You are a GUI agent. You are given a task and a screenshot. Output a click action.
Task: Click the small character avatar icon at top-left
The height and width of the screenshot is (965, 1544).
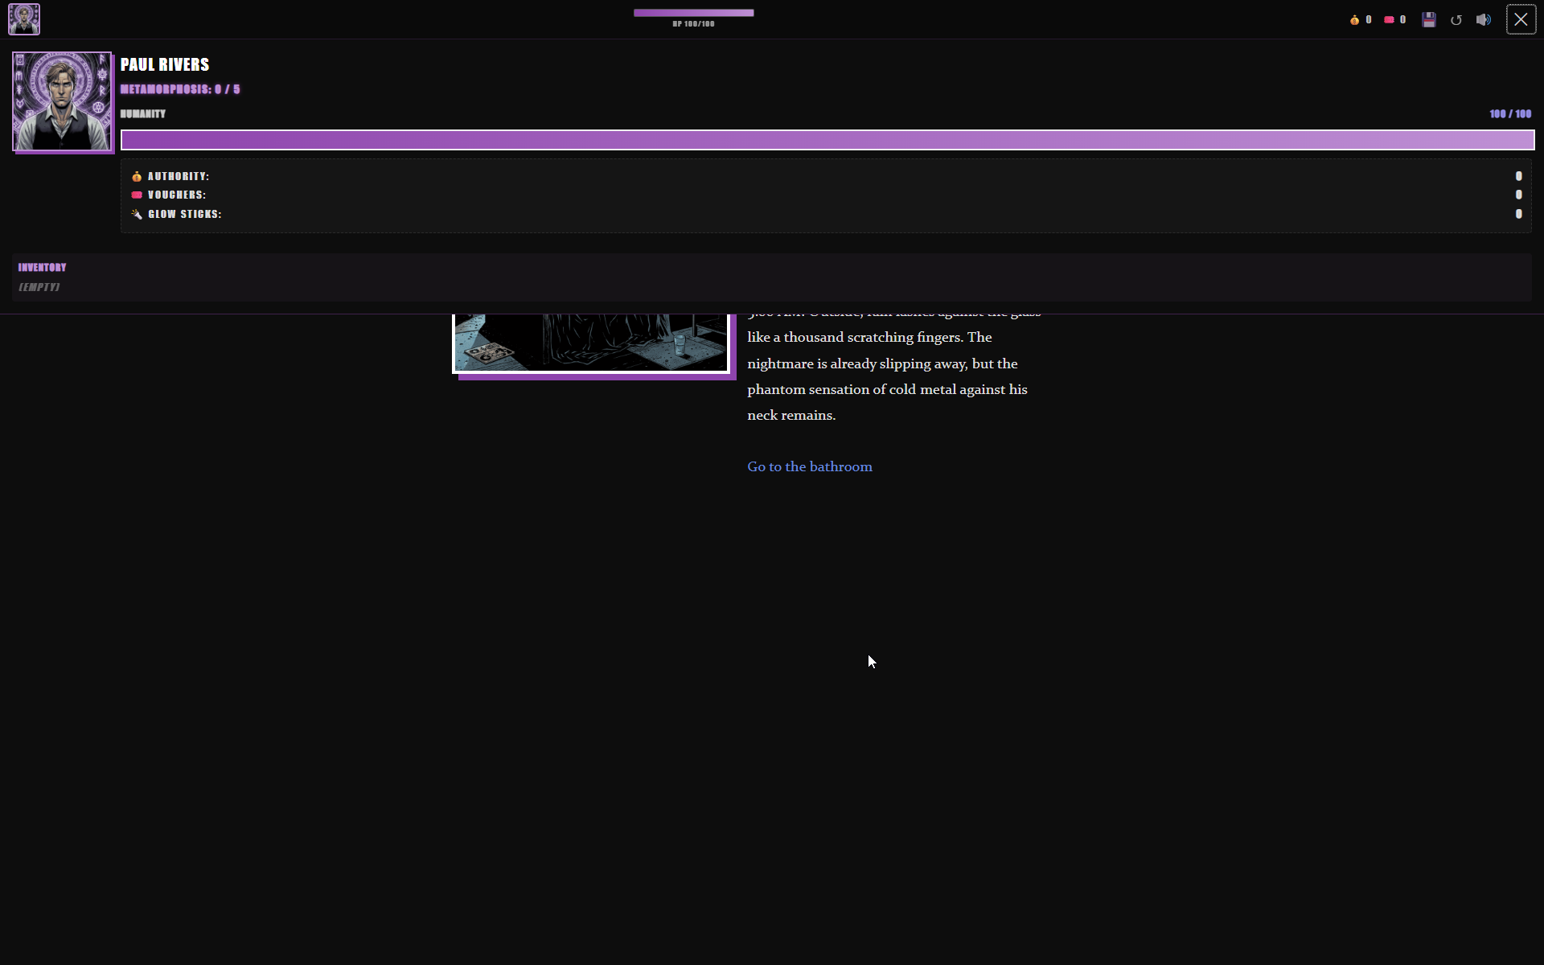click(x=24, y=19)
